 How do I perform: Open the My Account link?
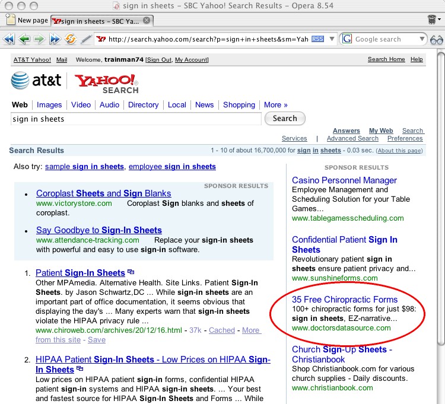click(191, 59)
